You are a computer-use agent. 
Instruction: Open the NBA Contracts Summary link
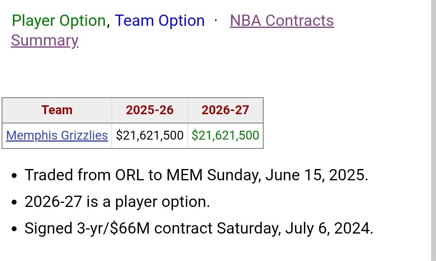click(281, 21)
